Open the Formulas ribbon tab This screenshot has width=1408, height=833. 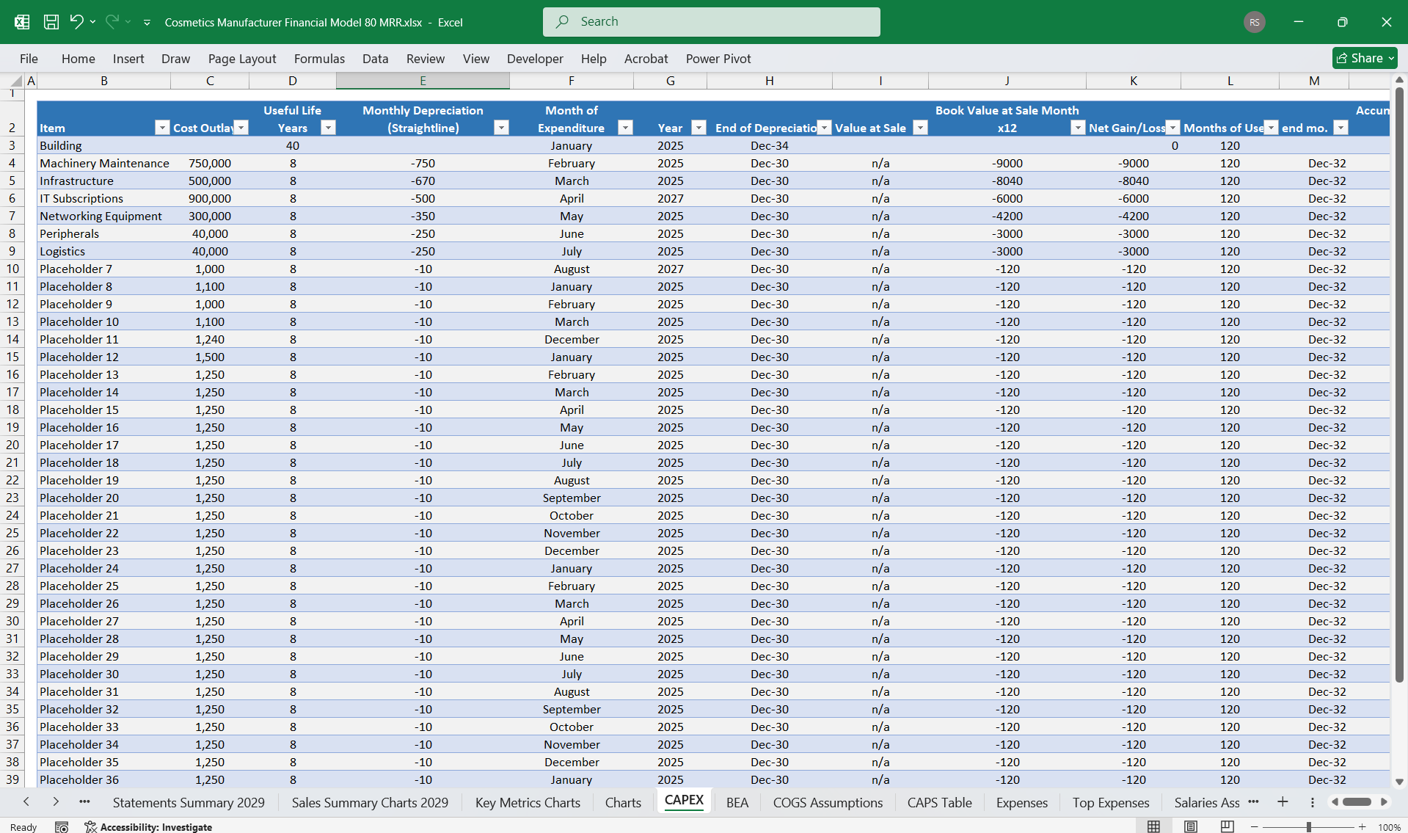tap(319, 59)
